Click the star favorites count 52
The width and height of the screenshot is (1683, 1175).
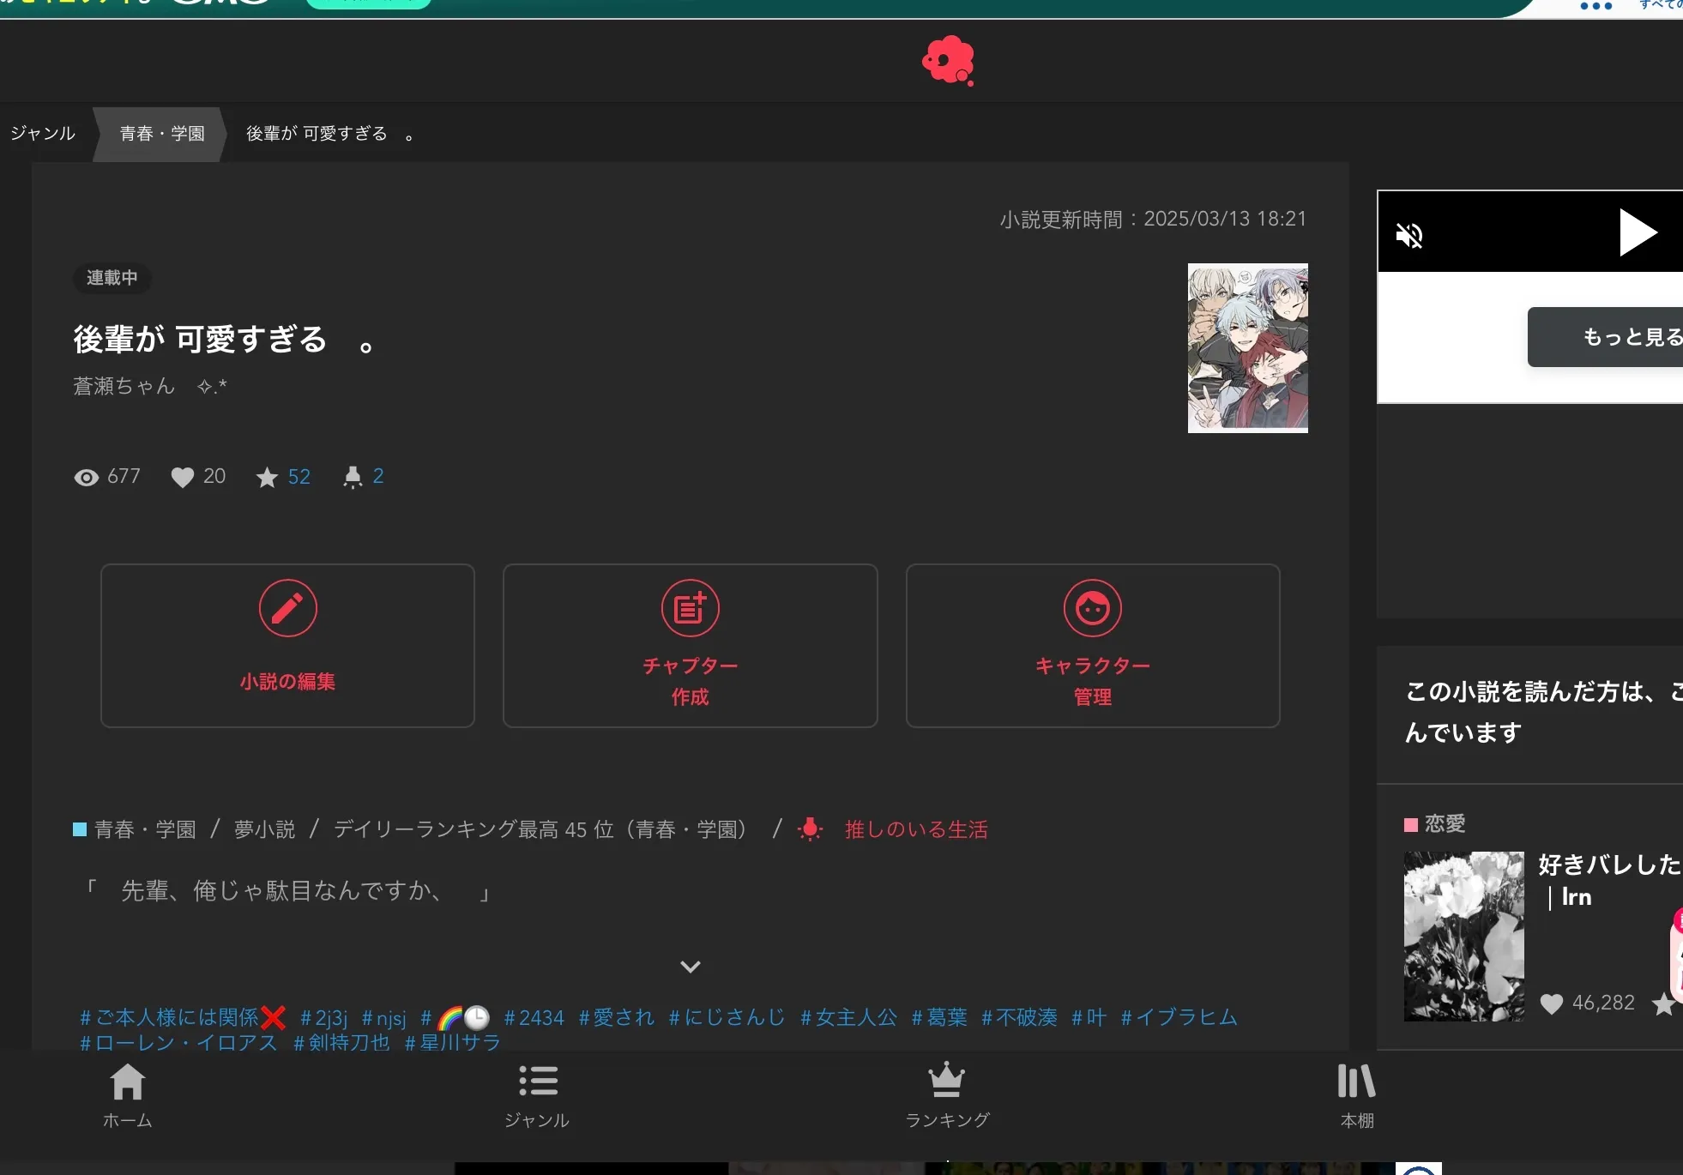[x=299, y=477]
